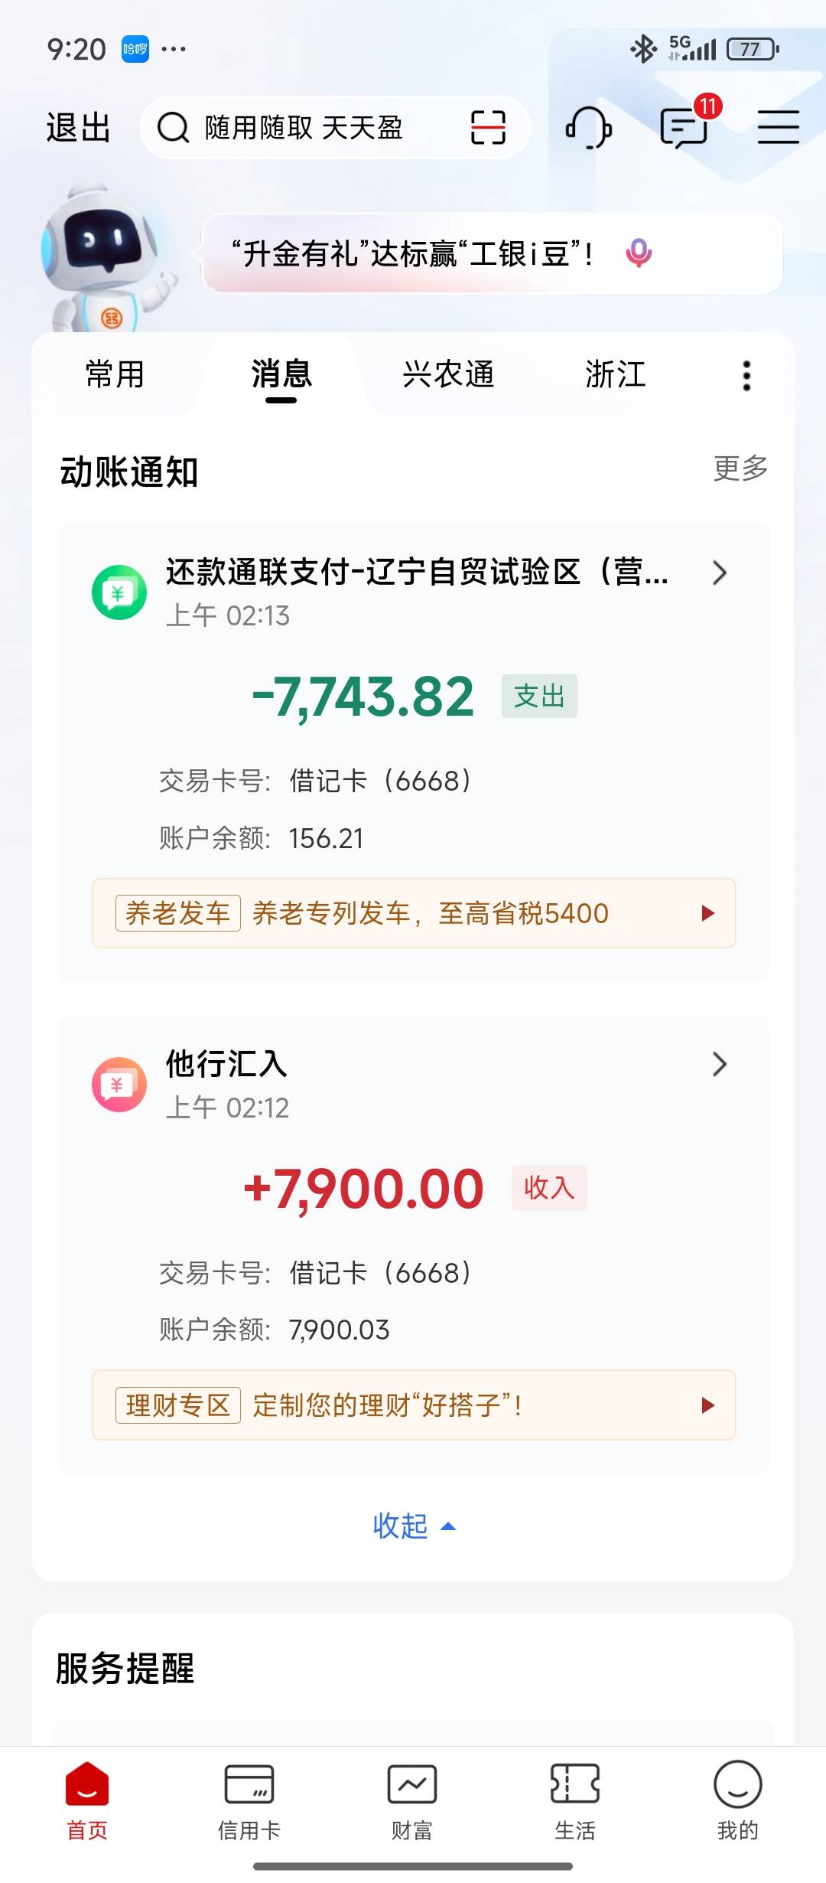Open the 养老专列发车 promotion banner
The height and width of the screenshot is (1883, 826).
(x=413, y=913)
